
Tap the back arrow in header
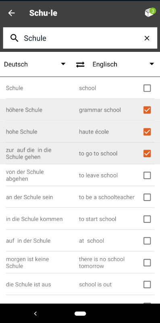[11, 13]
